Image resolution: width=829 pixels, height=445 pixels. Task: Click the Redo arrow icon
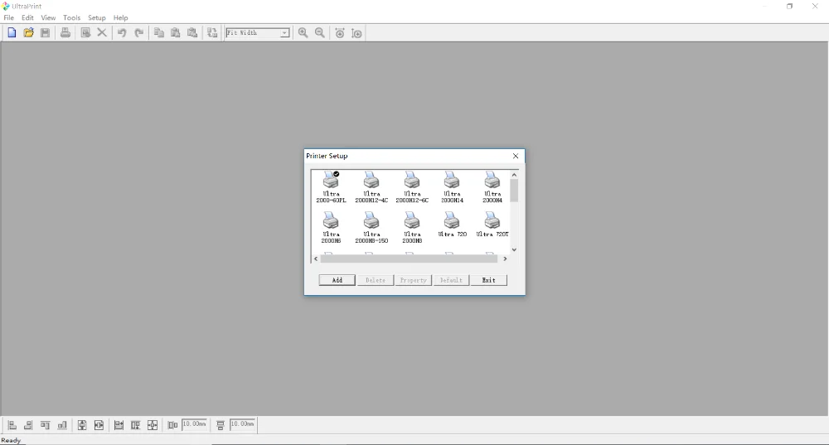(139, 33)
